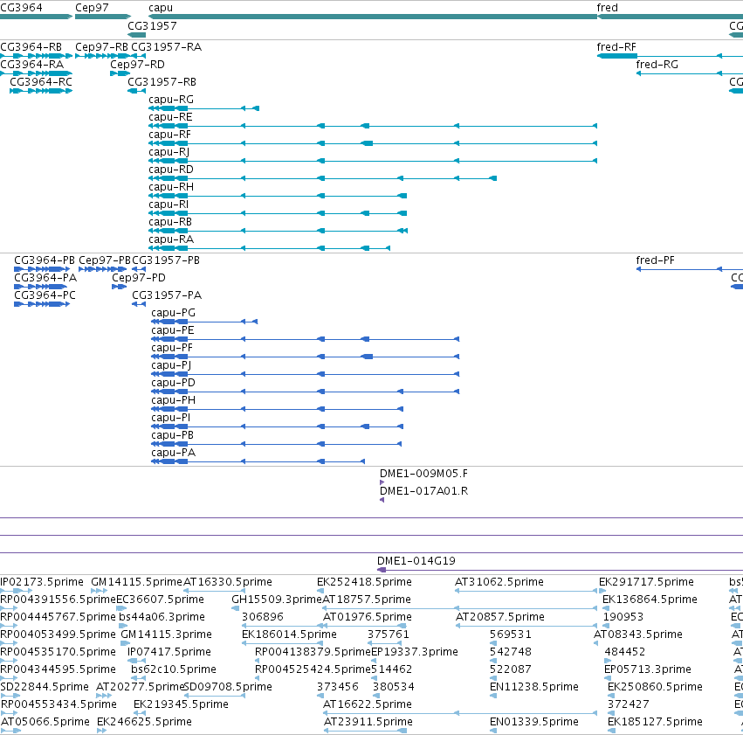Click protein label capu-PJ
This screenshot has height=735, width=743.
[x=171, y=365]
